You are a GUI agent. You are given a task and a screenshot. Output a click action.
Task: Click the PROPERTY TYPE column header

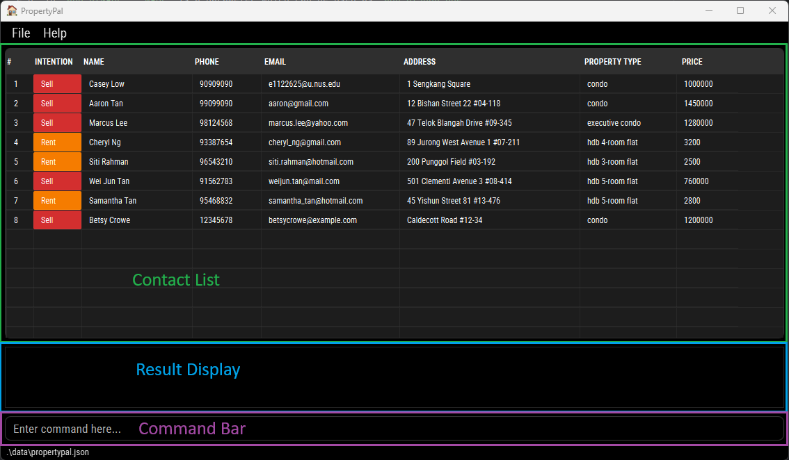[x=612, y=61]
